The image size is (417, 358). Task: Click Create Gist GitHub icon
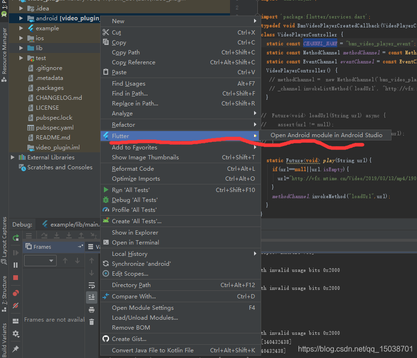click(106, 339)
